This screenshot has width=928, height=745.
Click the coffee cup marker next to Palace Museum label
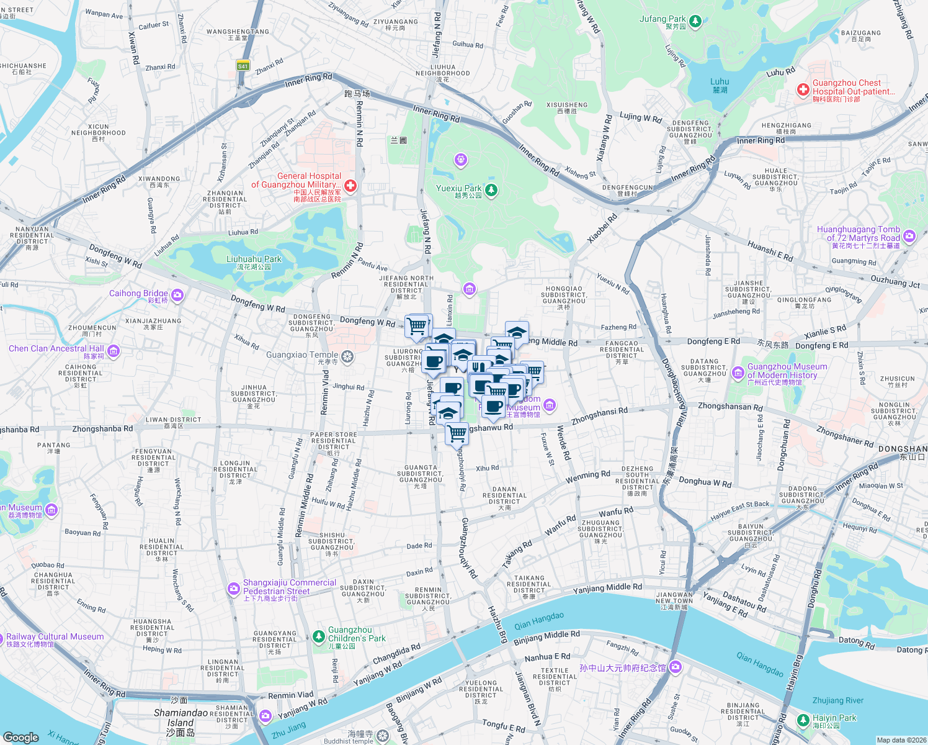coord(494,407)
